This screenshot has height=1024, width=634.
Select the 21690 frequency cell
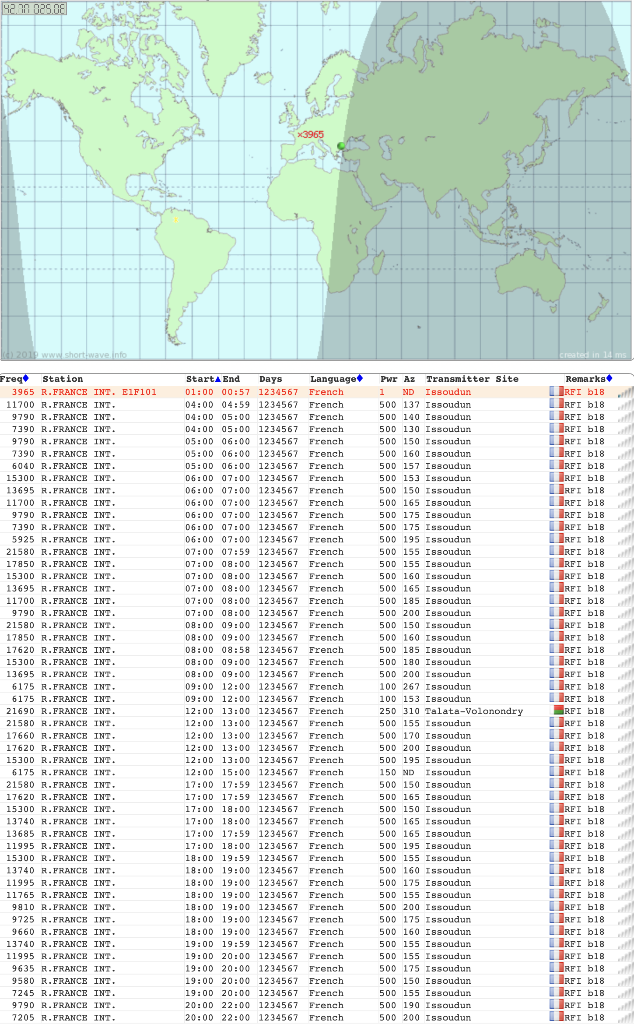point(20,711)
